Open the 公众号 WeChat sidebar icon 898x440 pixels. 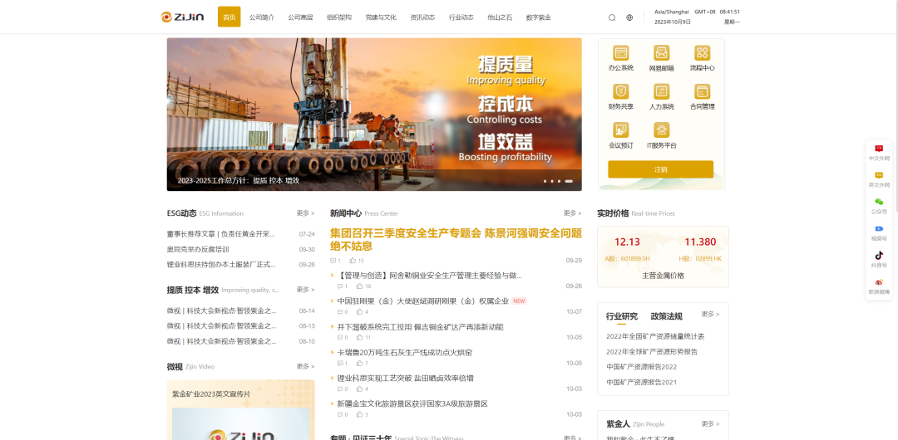tap(879, 203)
